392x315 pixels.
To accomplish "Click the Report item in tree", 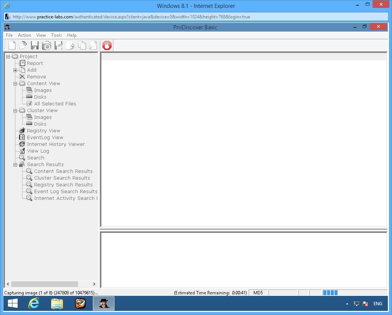I will [x=35, y=63].
